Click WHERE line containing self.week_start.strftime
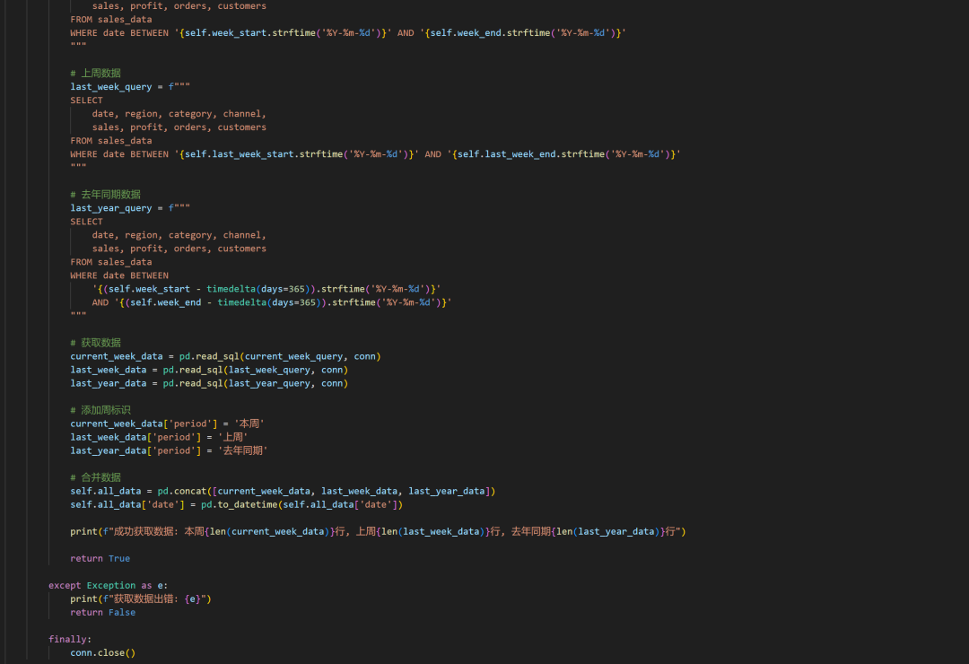The image size is (969, 664). (x=348, y=33)
